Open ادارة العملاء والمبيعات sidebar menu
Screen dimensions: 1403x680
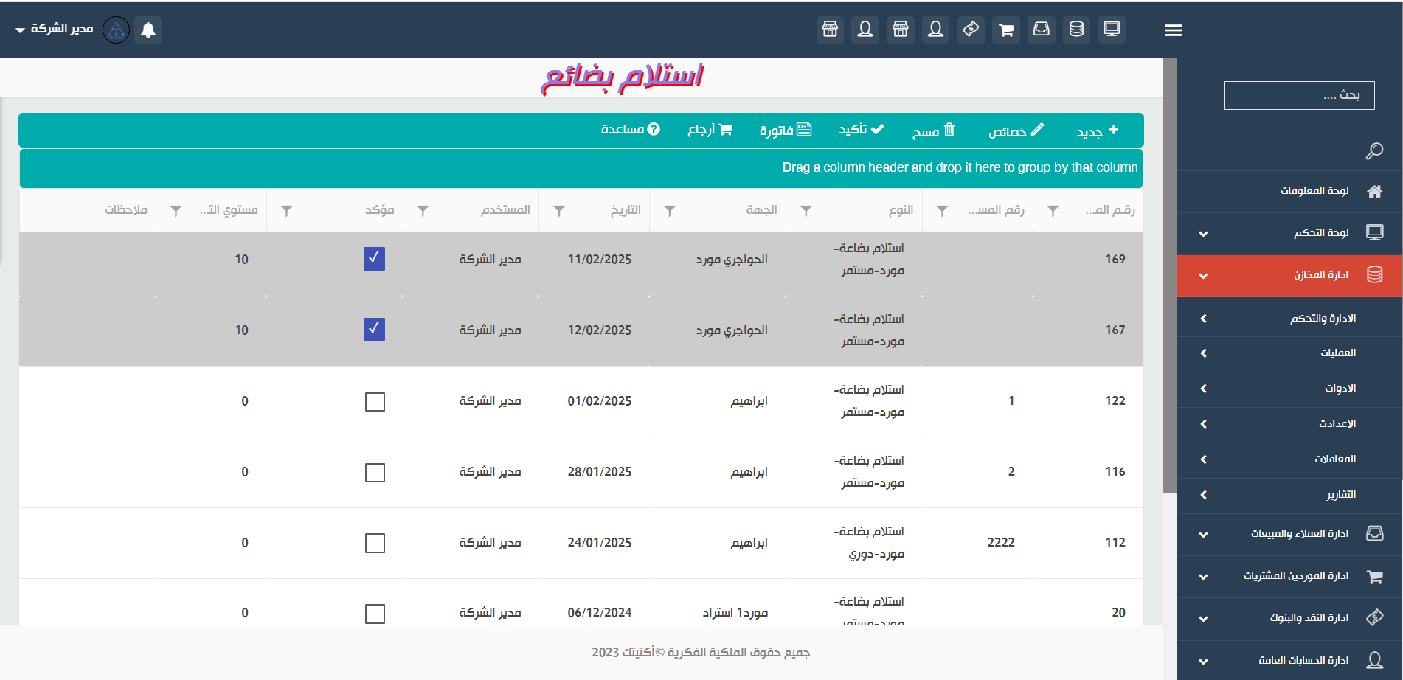click(1290, 534)
